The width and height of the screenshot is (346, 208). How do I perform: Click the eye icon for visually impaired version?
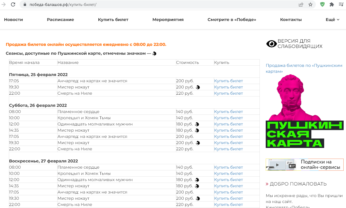point(271,44)
